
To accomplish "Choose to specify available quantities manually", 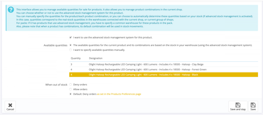I will pyautogui.click(x=70, y=50).
